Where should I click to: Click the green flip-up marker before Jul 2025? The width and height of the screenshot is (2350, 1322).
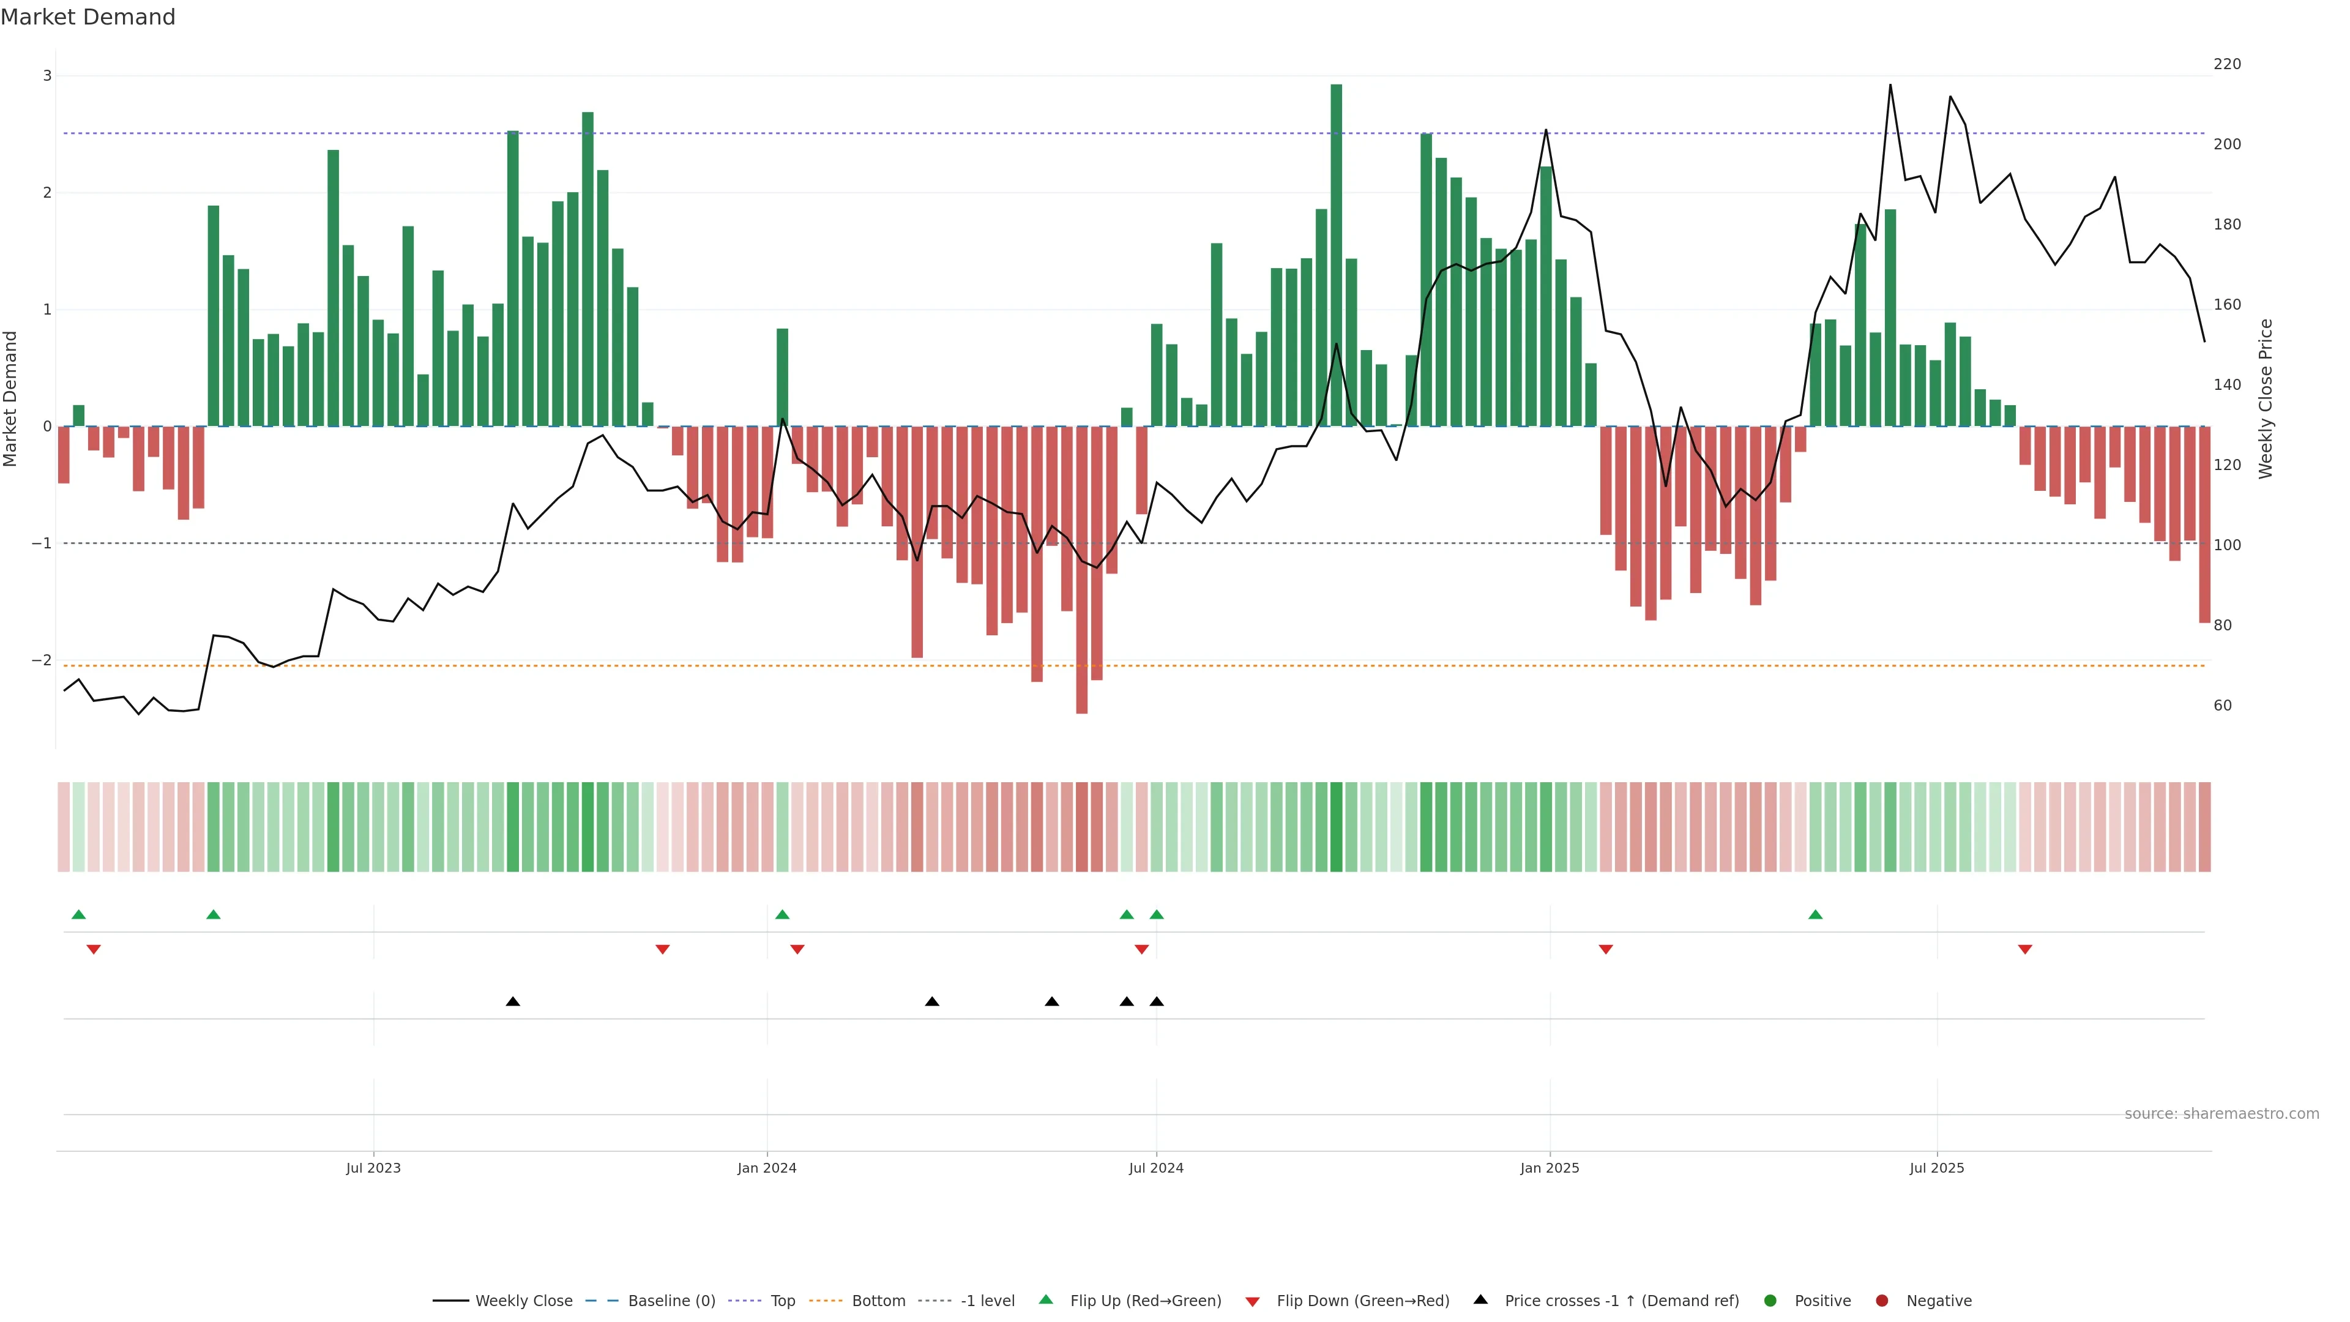[1815, 914]
